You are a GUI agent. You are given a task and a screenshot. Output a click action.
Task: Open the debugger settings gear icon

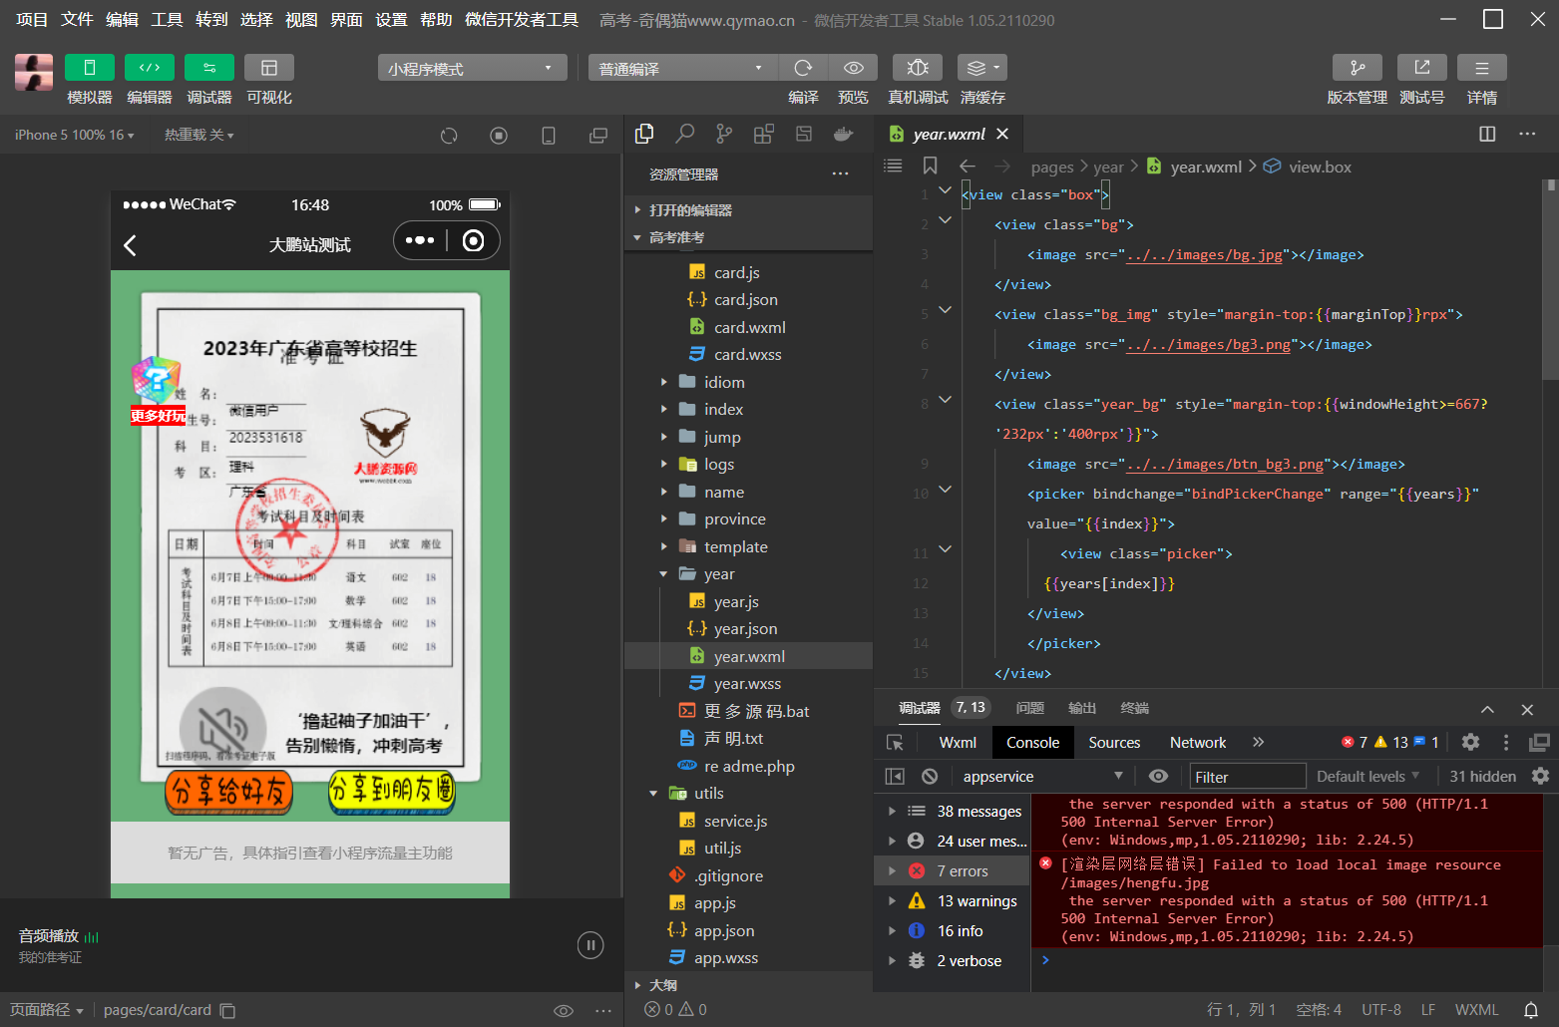pos(1469,742)
